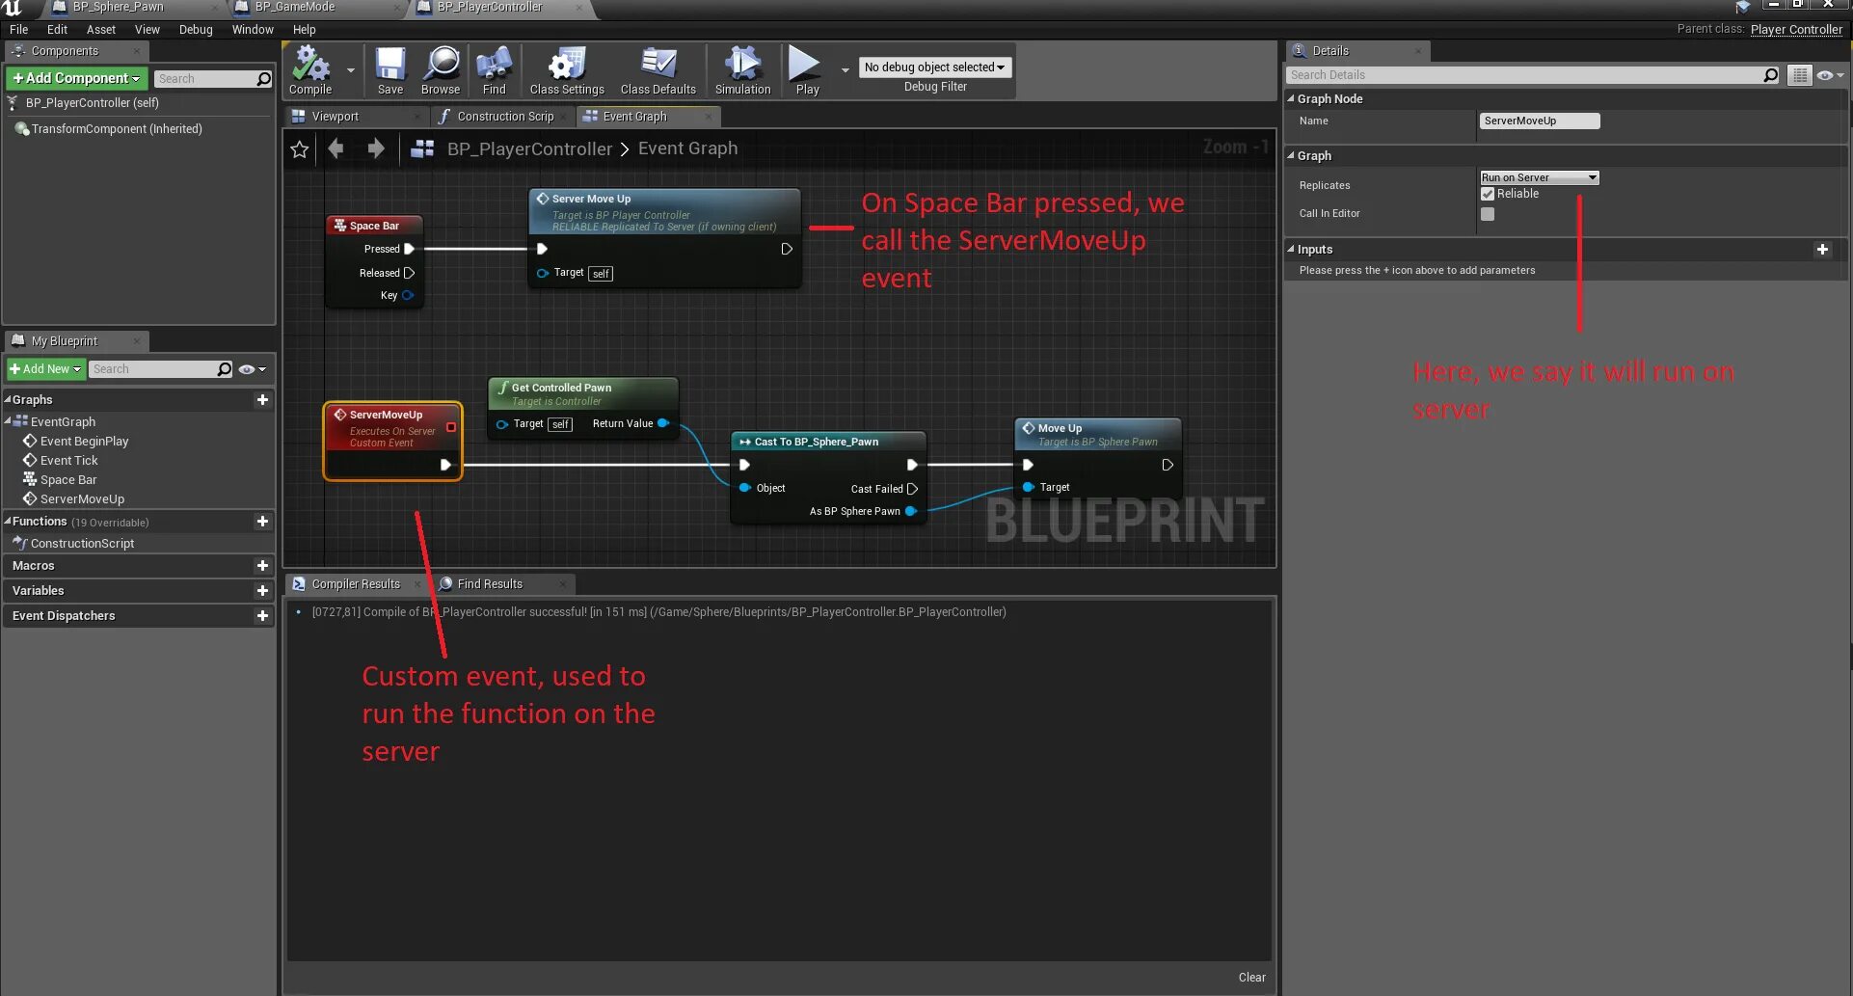
Task: Open the BP_GameMode editor tab
Action: (295, 8)
